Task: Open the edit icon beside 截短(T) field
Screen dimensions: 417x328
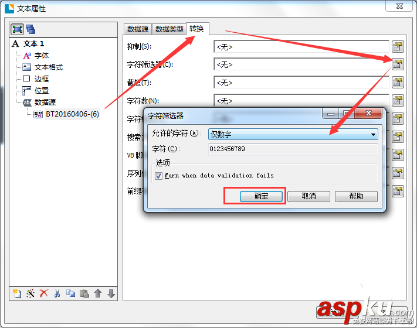Action: [398, 83]
